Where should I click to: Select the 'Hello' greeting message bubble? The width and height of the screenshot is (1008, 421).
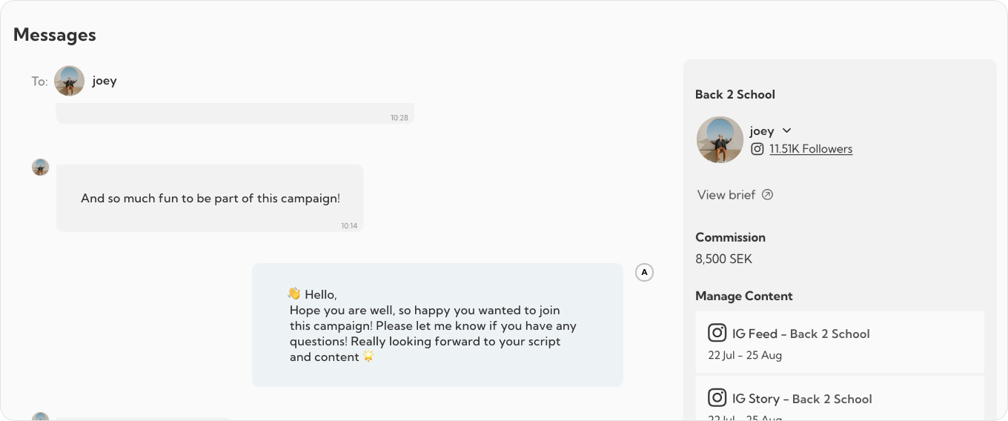click(x=437, y=325)
